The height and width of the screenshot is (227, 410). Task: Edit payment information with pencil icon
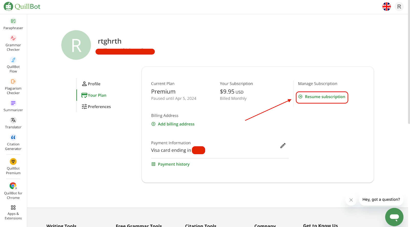coord(283,146)
